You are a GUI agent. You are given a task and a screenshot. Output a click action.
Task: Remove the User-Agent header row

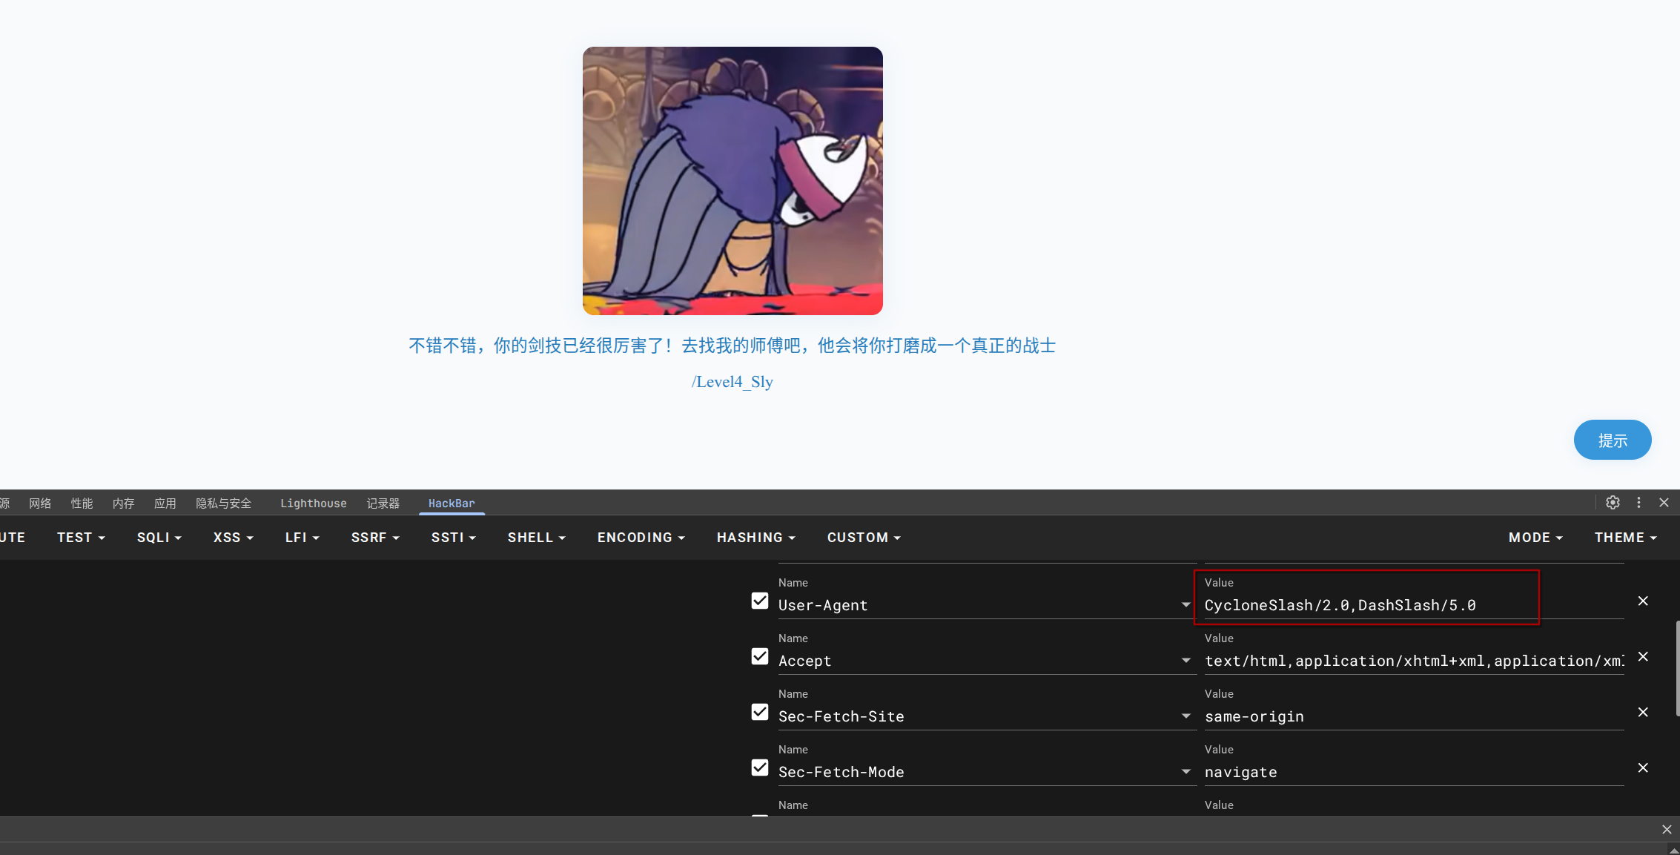(x=1643, y=601)
